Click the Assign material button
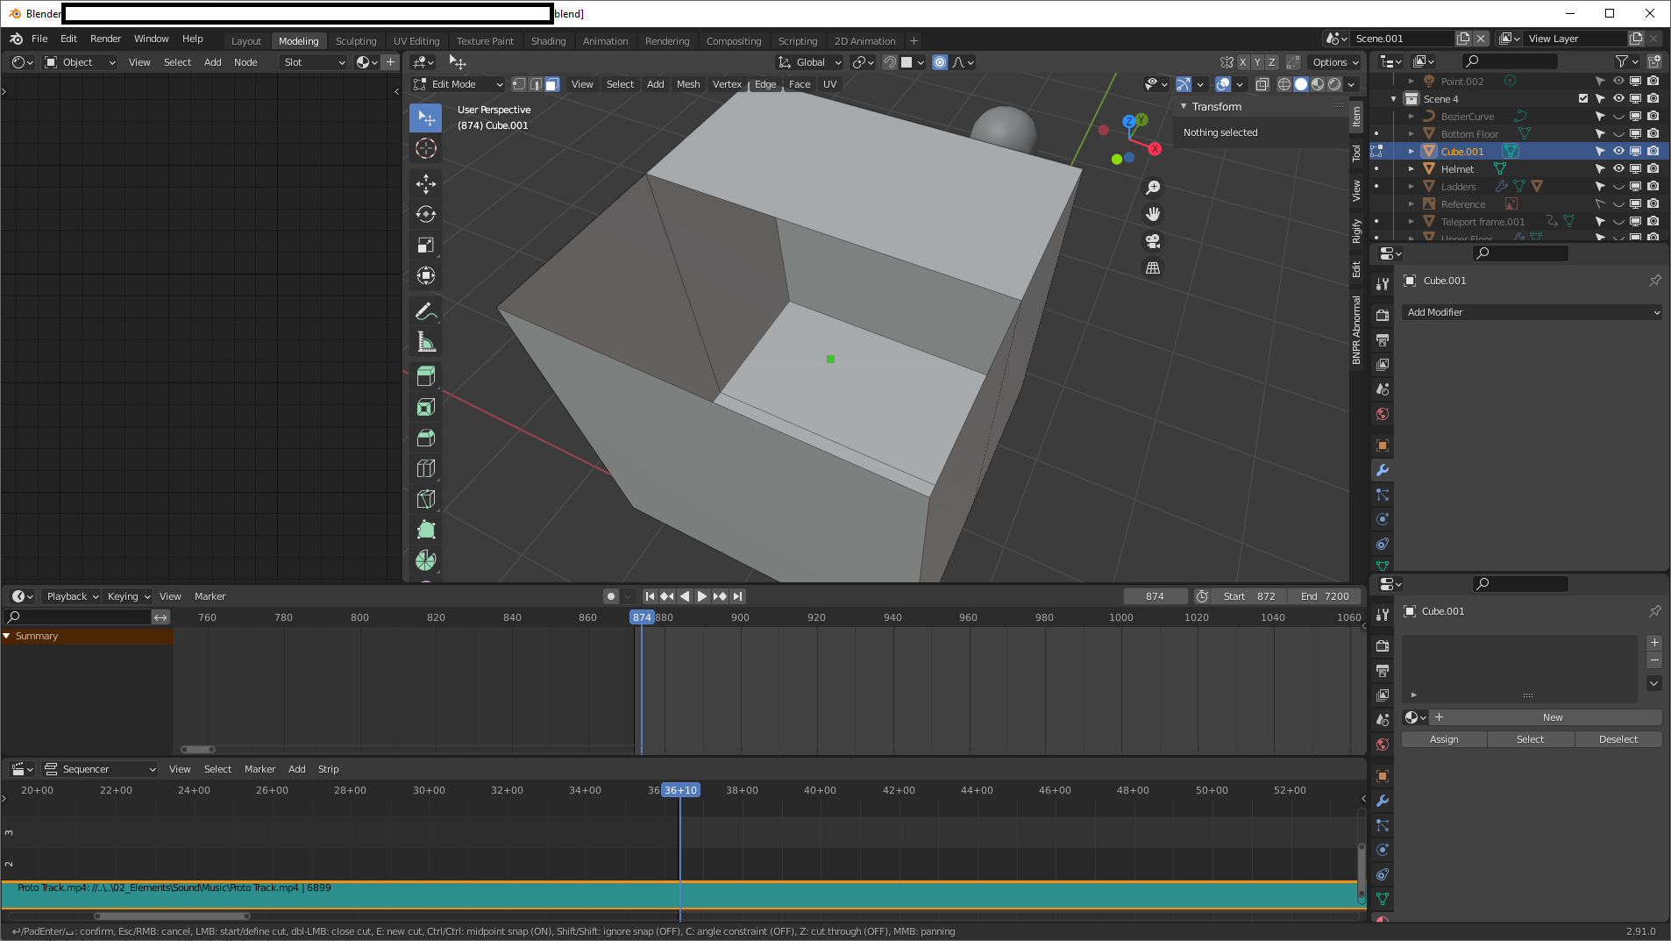This screenshot has height=941, width=1671. tap(1444, 739)
